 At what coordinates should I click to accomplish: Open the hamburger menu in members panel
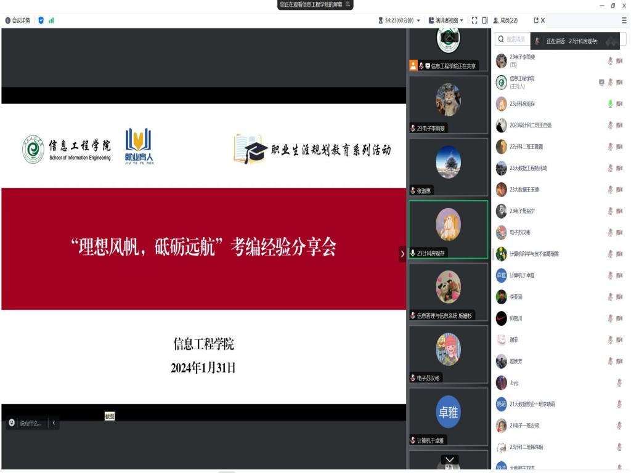pyautogui.click(x=624, y=20)
